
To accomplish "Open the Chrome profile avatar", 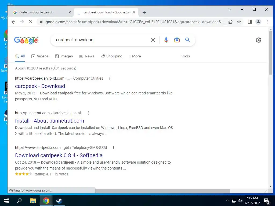I will (258, 22).
